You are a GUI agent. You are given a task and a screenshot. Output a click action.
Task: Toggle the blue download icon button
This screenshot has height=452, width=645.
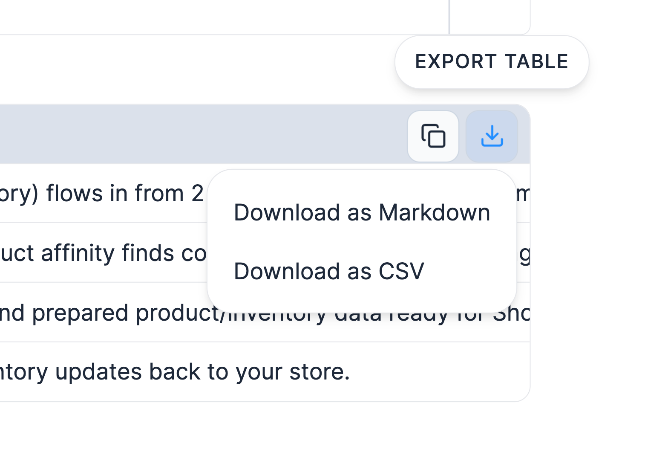tap(492, 136)
